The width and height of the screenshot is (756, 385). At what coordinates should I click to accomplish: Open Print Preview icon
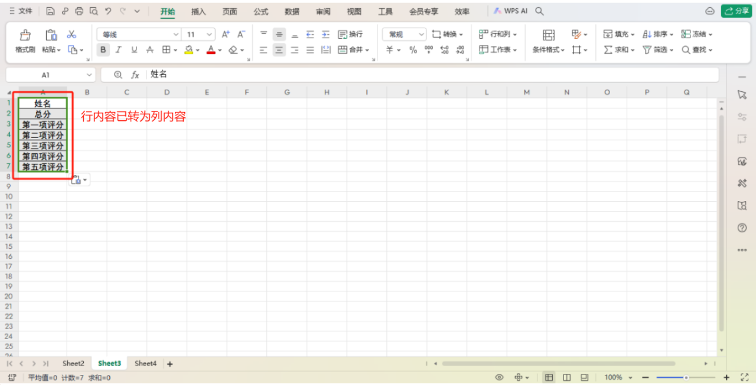click(x=93, y=11)
